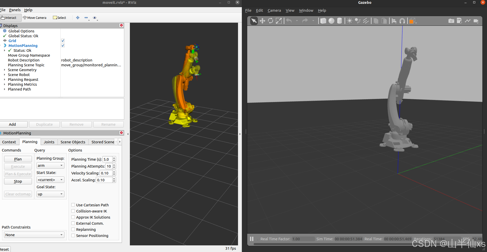The image size is (487, 252).
Task: Toggle the MotionPlanning display checkbox
Action: pyautogui.click(x=63, y=45)
